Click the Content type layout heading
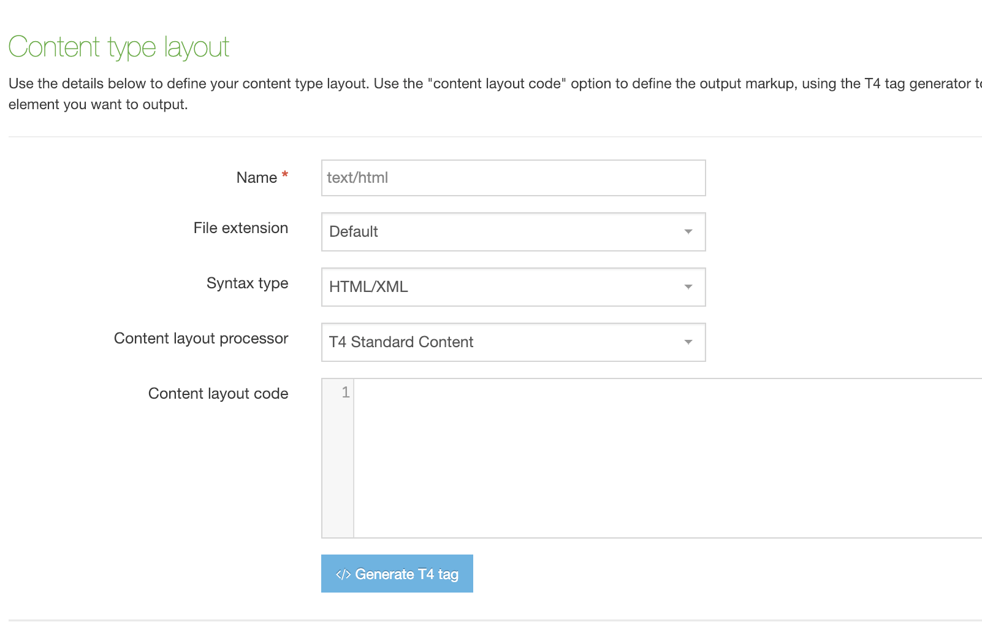The width and height of the screenshot is (982, 622). [119, 47]
